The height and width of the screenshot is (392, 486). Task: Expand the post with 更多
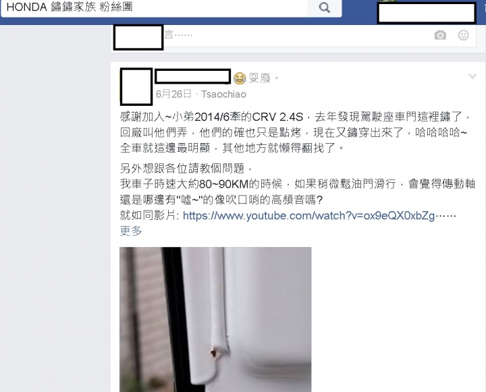(131, 231)
